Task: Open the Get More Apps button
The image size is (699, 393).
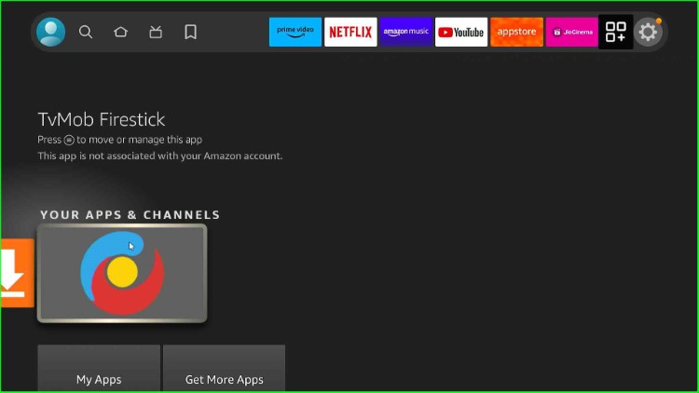Action: tap(225, 368)
